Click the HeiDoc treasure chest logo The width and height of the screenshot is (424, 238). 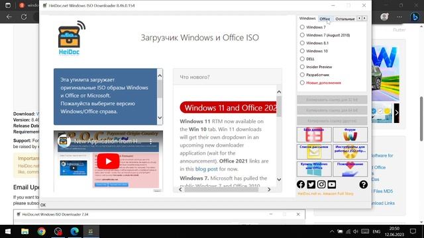[72, 38]
